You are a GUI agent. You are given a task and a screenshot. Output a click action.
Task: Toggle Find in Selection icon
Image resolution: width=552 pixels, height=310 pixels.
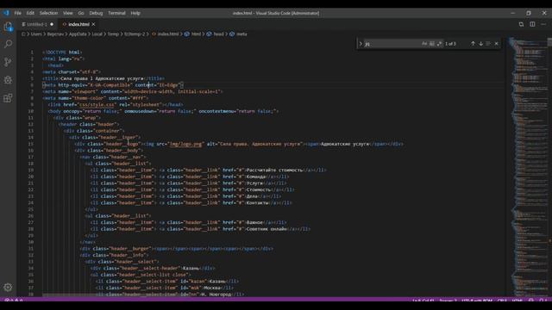(488, 44)
